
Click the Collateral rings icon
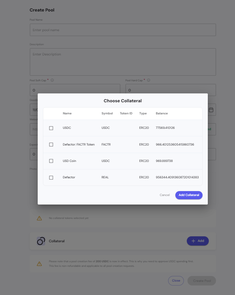[x=41, y=241]
